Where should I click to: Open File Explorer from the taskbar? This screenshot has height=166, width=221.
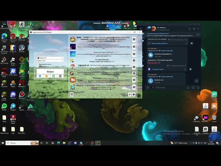[64, 143]
